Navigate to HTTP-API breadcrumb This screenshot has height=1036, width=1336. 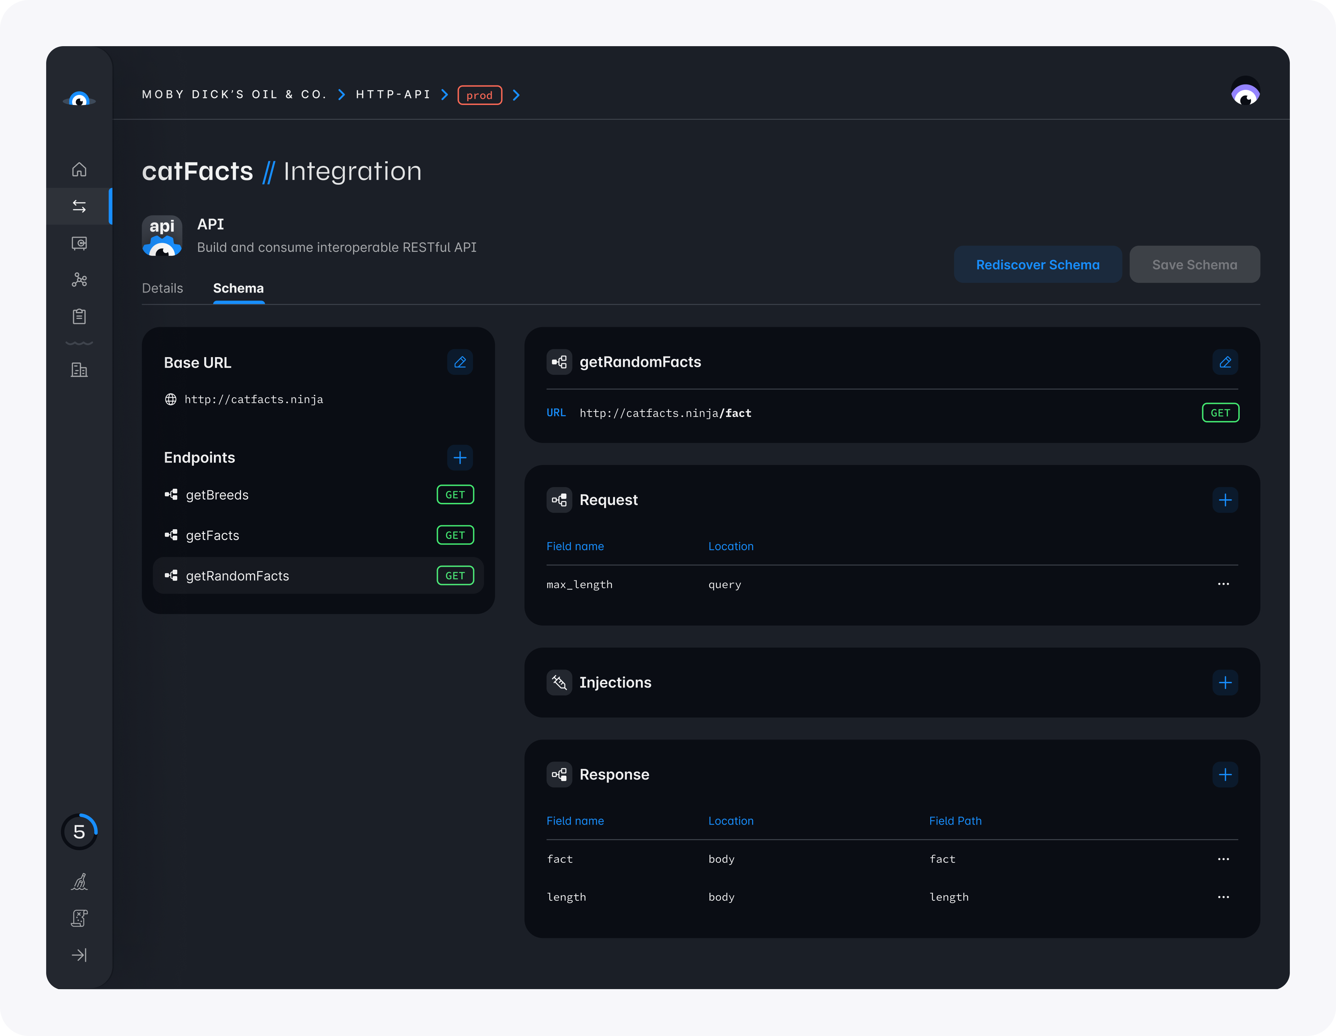(394, 94)
